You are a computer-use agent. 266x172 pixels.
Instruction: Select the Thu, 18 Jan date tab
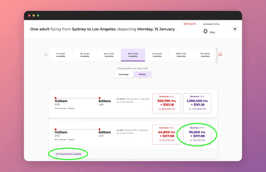pyautogui.click(x=205, y=55)
